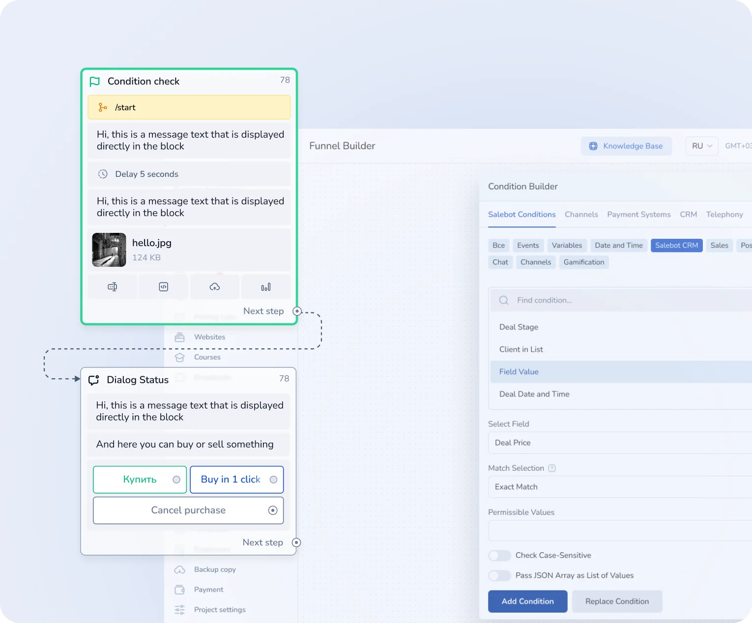Open the cloud upload action in Condition check block
The height and width of the screenshot is (623, 752).
pyautogui.click(x=214, y=286)
